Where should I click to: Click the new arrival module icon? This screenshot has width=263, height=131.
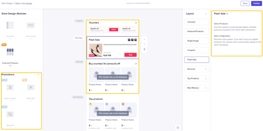(31, 25)
